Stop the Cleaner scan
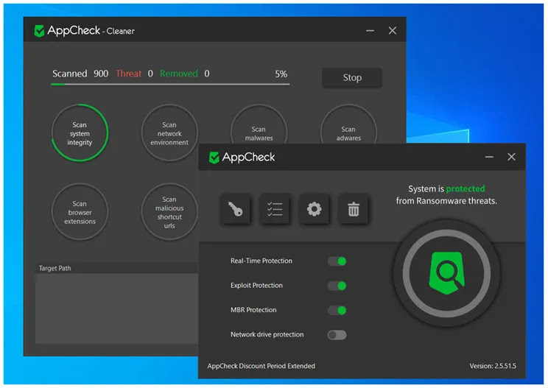Image resolution: width=548 pixels, height=388 pixels. (352, 77)
